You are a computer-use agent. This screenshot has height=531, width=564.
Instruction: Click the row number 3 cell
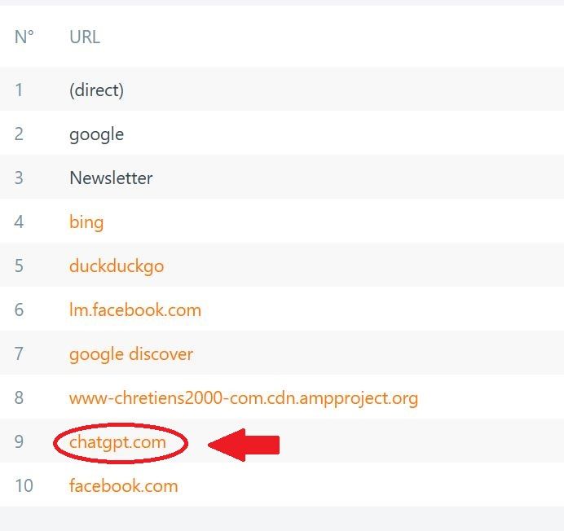click(x=19, y=178)
